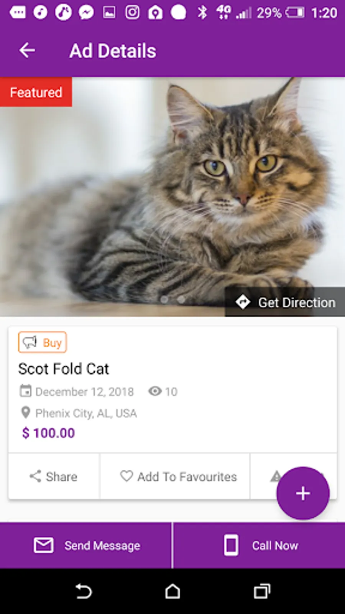
Task: Tap the Scot Fold Cat title
Action: coord(64,369)
